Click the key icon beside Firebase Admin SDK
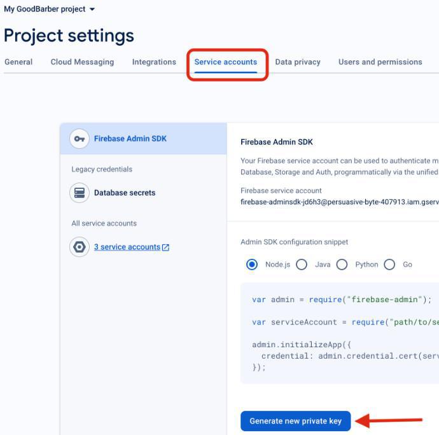The width and height of the screenshot is (439, 435). click(80, 139)
